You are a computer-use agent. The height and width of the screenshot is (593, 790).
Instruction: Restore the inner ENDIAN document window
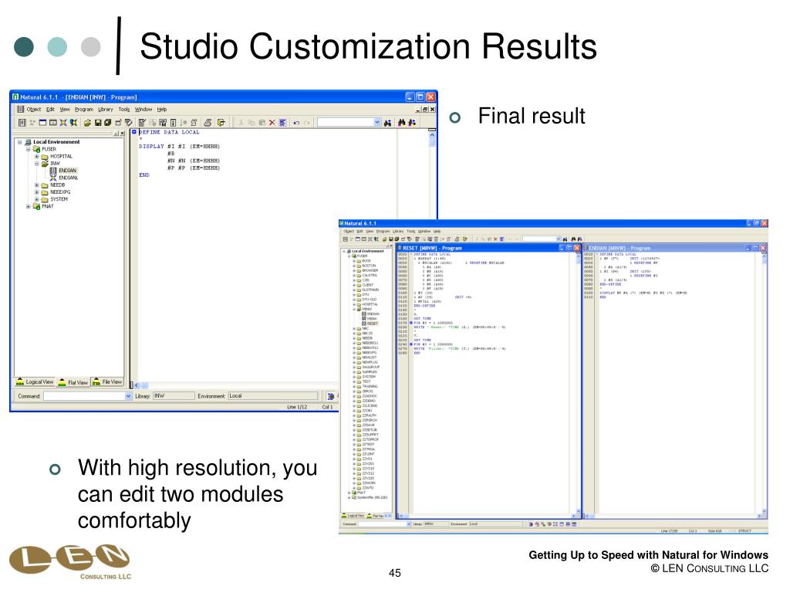pos(425,110)
